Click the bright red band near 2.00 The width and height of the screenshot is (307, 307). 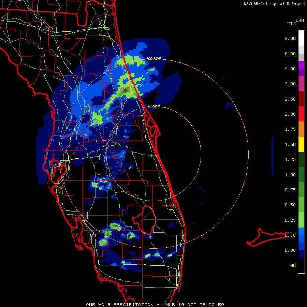[301, 114]
